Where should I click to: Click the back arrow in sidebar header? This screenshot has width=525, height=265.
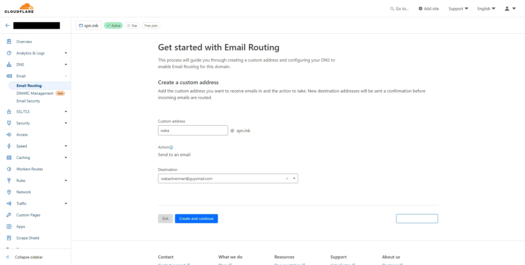pos(8,25)
